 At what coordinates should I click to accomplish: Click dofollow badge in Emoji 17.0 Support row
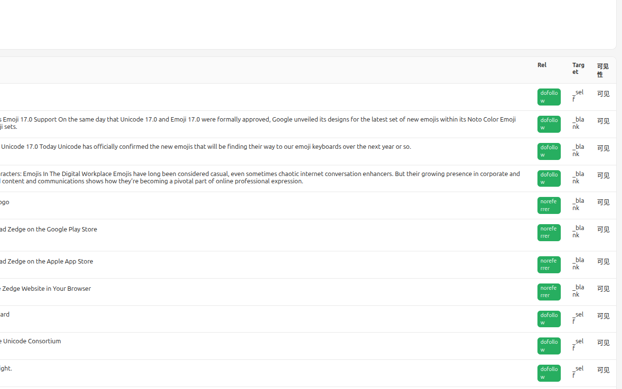coord(549,124)
